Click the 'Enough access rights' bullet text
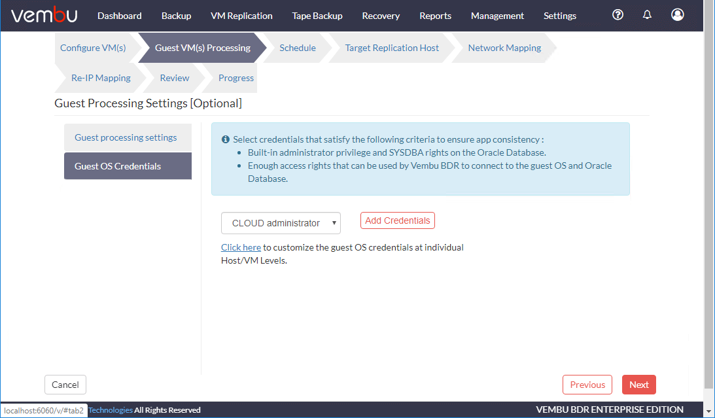The image size is (715, 418). pyautogui.click(x=430, y=172)
